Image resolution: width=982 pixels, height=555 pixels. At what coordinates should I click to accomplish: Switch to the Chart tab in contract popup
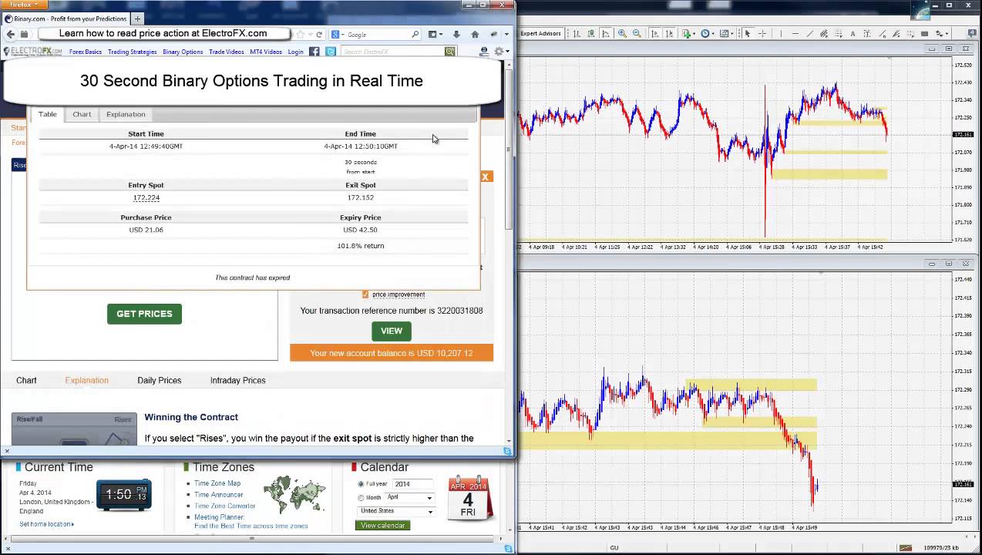[82, 114]
